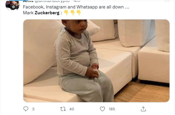Click the middle pointing-down emoji
Image resolution: width=175 pixels, height=115 pixels.
point(73,13)
